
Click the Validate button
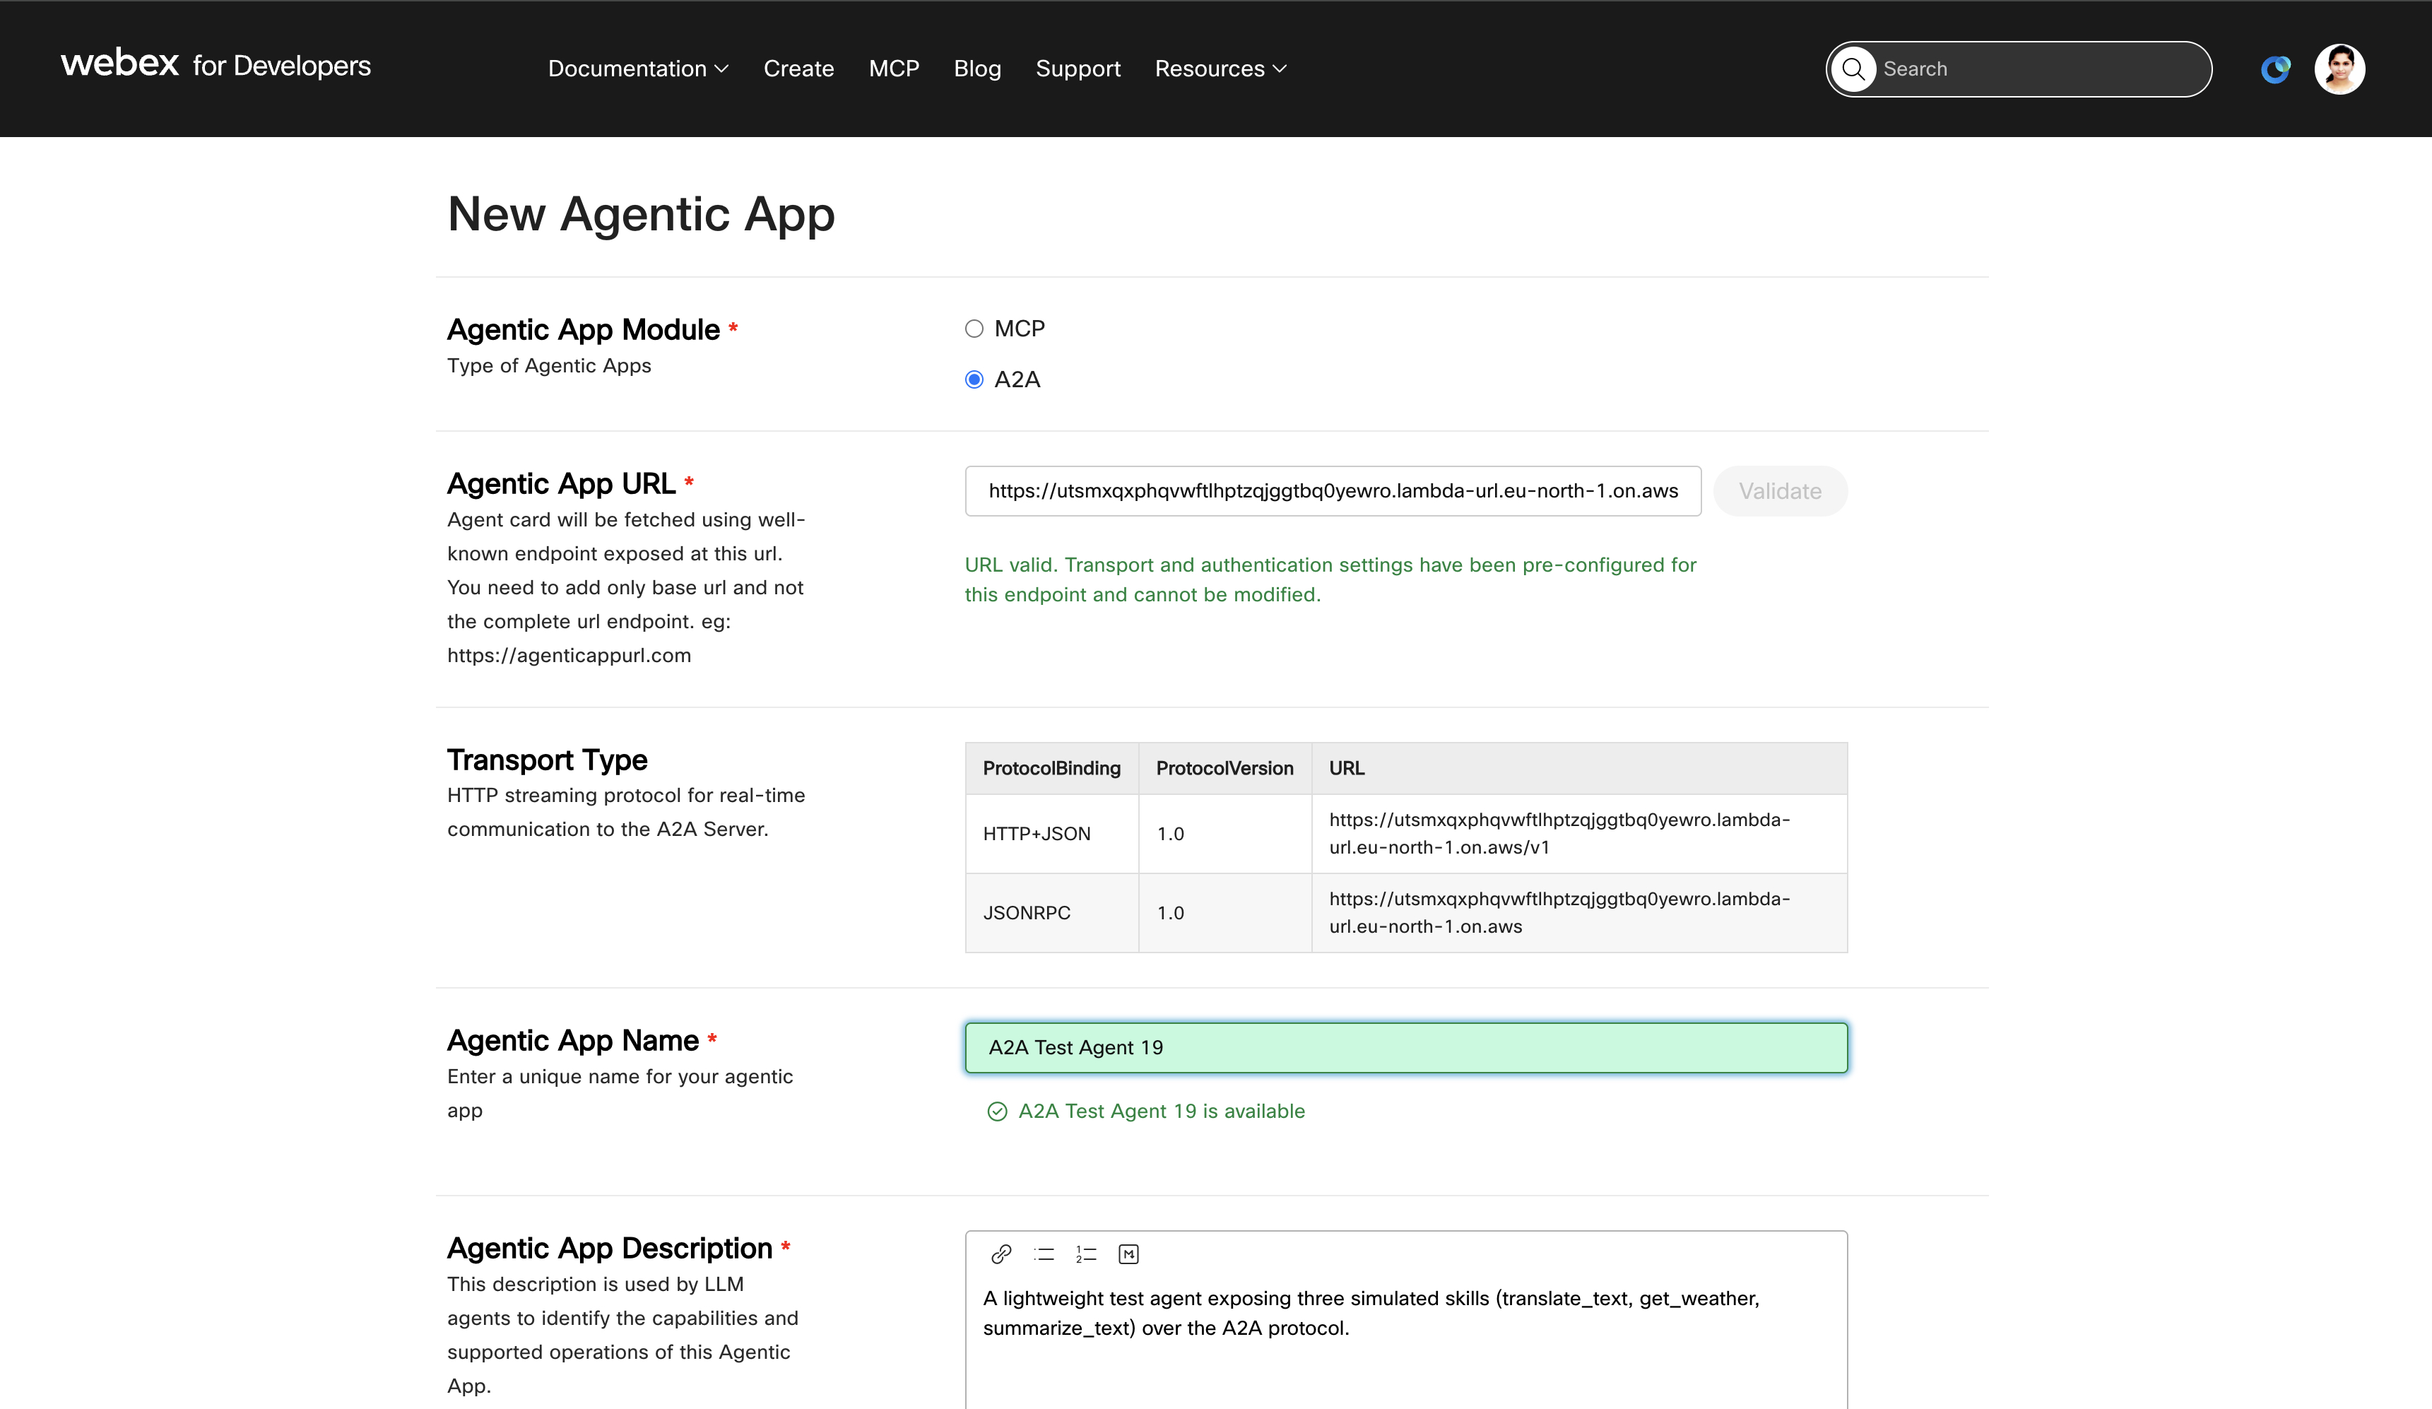(x=1780, y=491)
